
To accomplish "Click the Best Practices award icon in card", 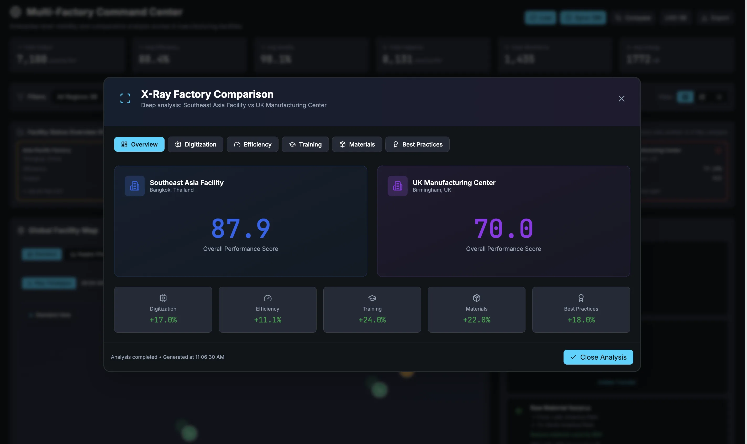I will click(581, 298).
